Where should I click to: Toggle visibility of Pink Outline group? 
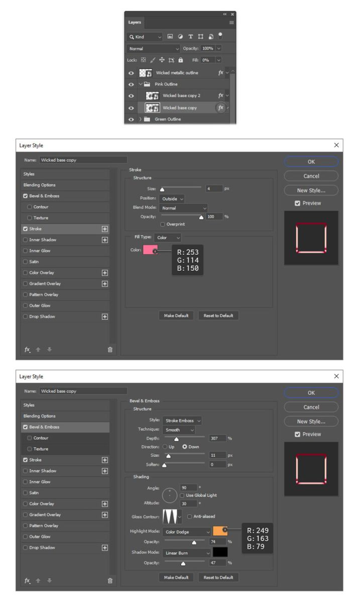(x=132, y=84)
